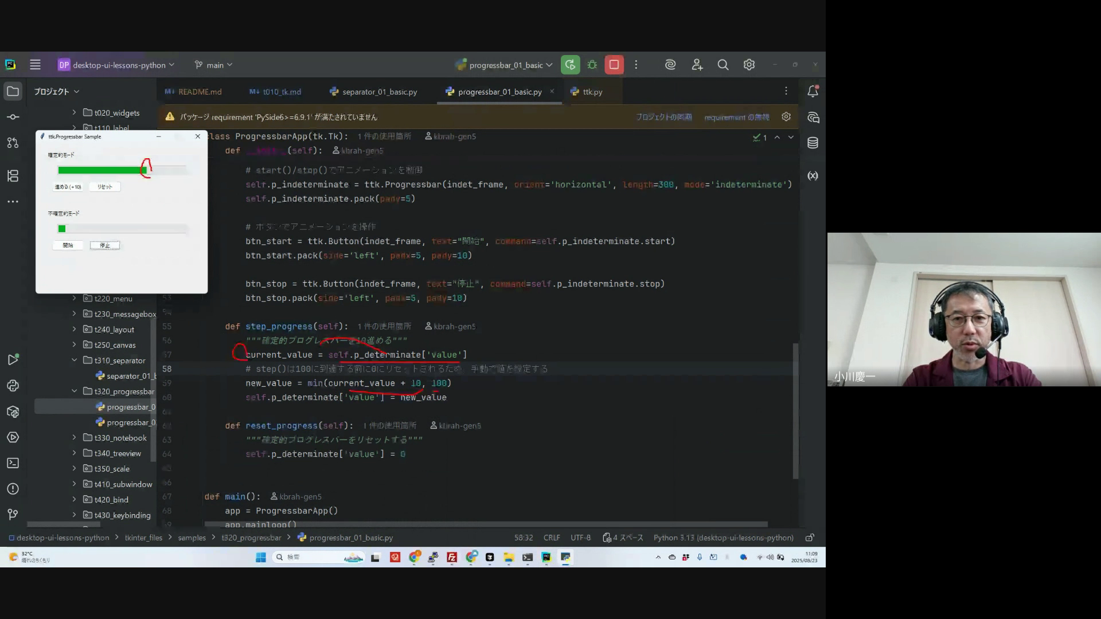
Task: Open the Search Everywhere magnifier
Action: [x=723, y=65]
